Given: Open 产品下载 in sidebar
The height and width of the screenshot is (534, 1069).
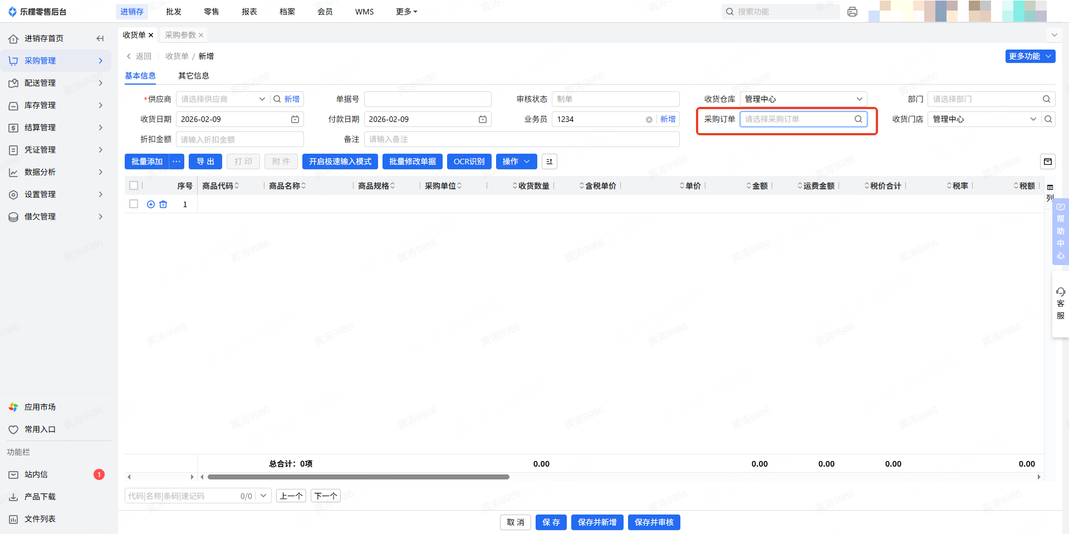Looking at the screenshot, I should tap(40, 497).
